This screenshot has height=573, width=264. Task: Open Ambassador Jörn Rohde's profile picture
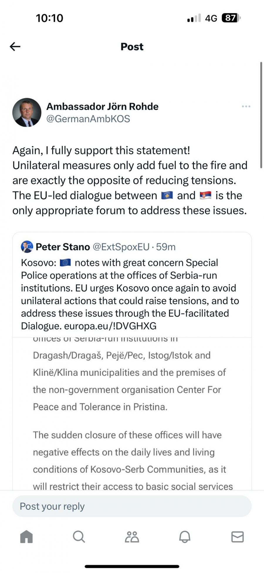[x=27, y=113]
